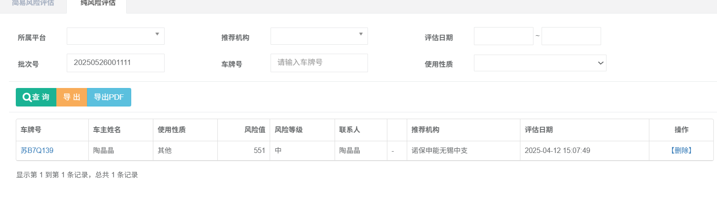Click the 评估日期 end date field
717x199 pixels.
tap(571, 36)
